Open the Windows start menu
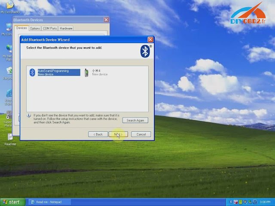This screenshot has width=275, height=206. [13, 202]
